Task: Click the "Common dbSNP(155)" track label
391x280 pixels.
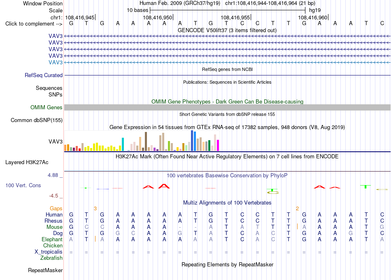Action: (37, 120)
